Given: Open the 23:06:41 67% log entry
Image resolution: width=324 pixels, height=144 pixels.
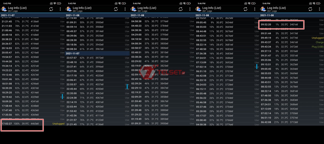Looking at the screenshot, I should click(x=97, y=80).
